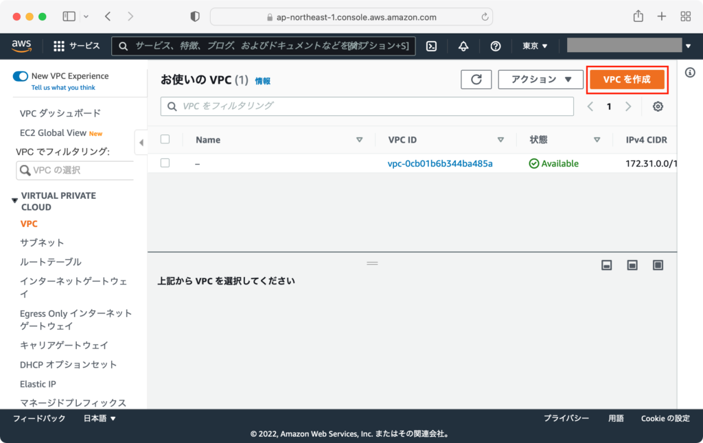Toggle New VPC Experience switch
Image resolution: width=703 pixels, height=443 pixels.
click(21, 76)
